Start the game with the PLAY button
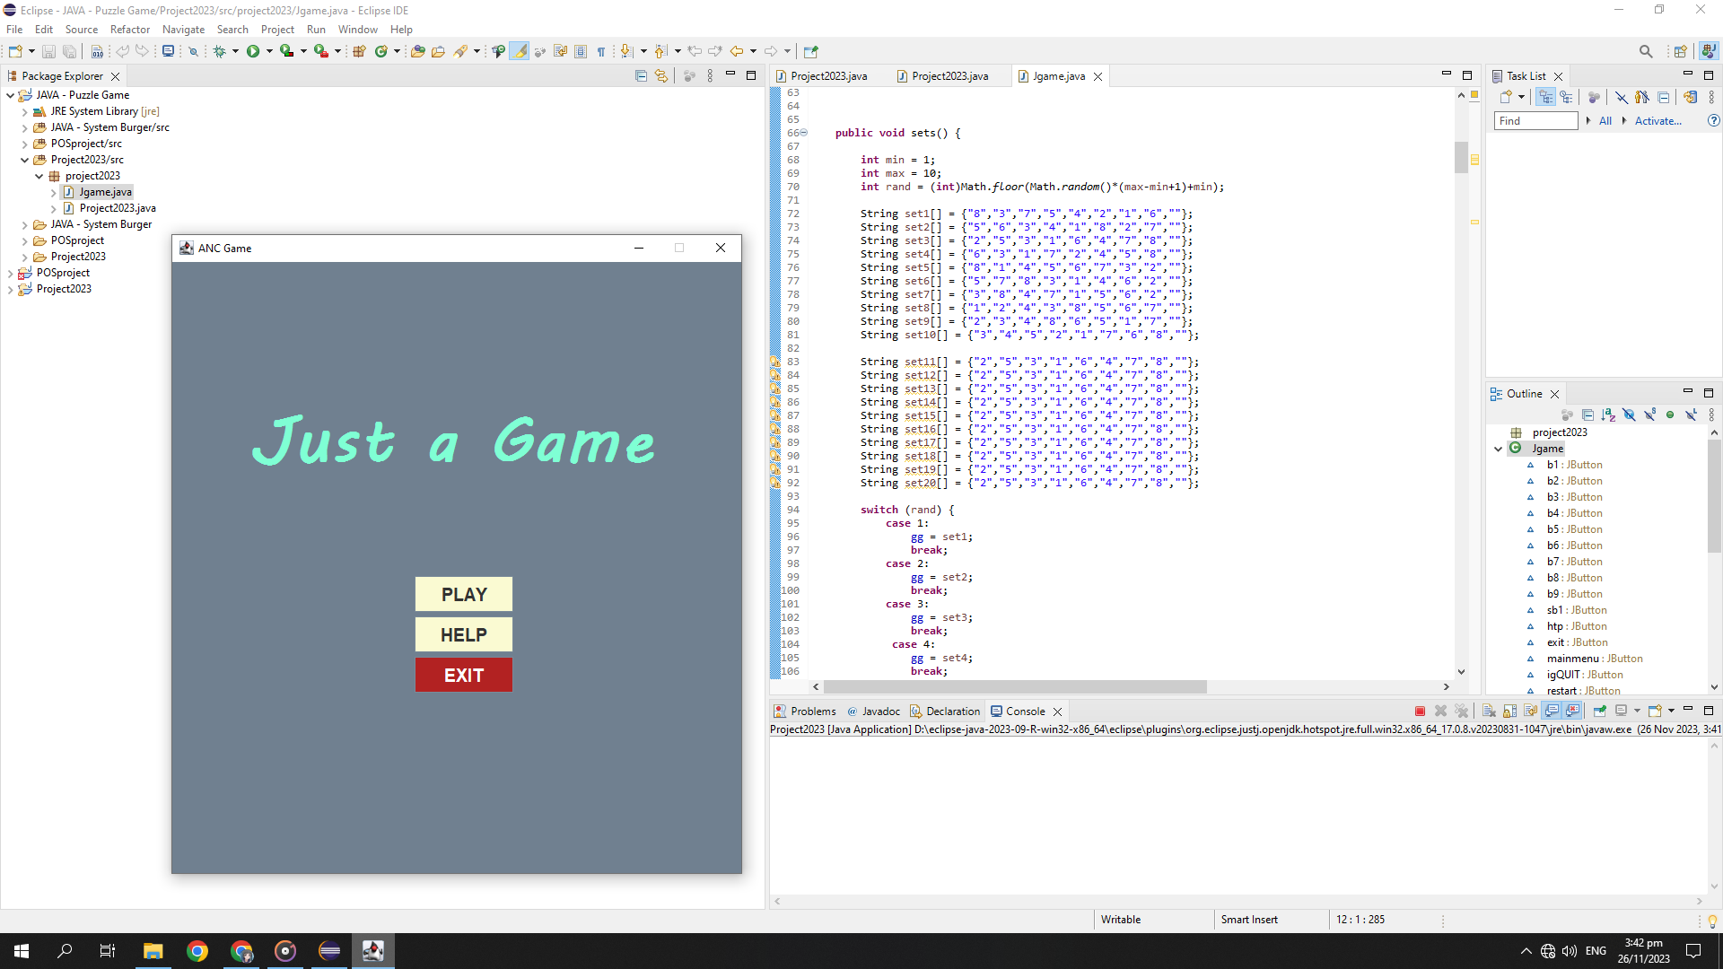 coord(464,594)
